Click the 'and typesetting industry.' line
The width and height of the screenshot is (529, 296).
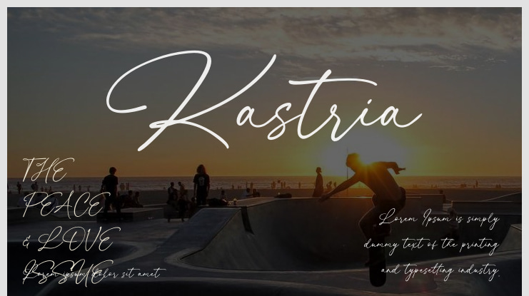coord(440,271)
